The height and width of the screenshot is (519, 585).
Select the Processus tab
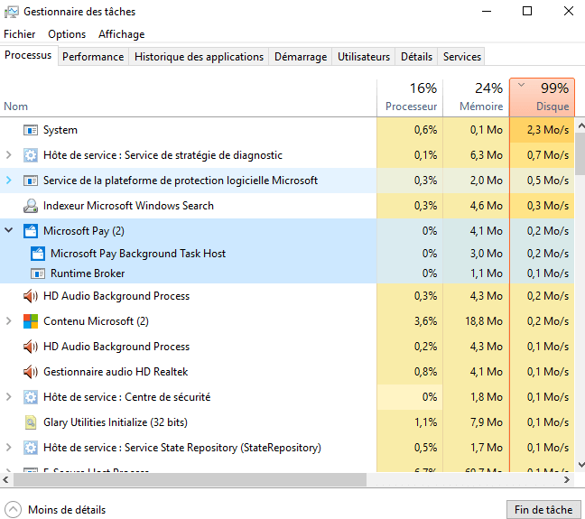tap(28, 55)
